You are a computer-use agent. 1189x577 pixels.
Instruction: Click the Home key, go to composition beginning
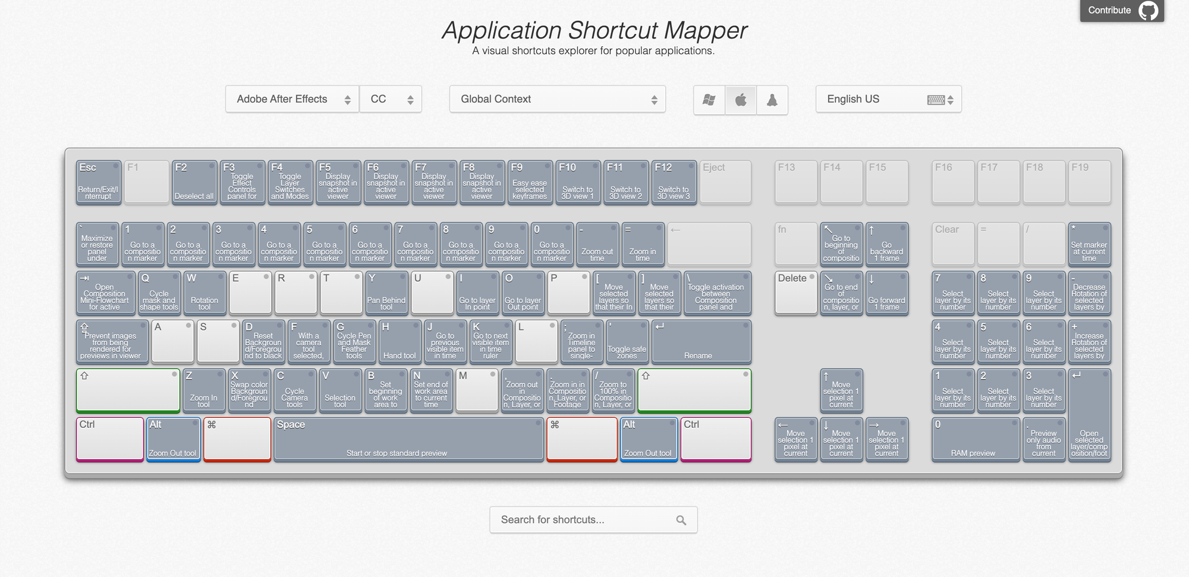(x=841, y=244)
